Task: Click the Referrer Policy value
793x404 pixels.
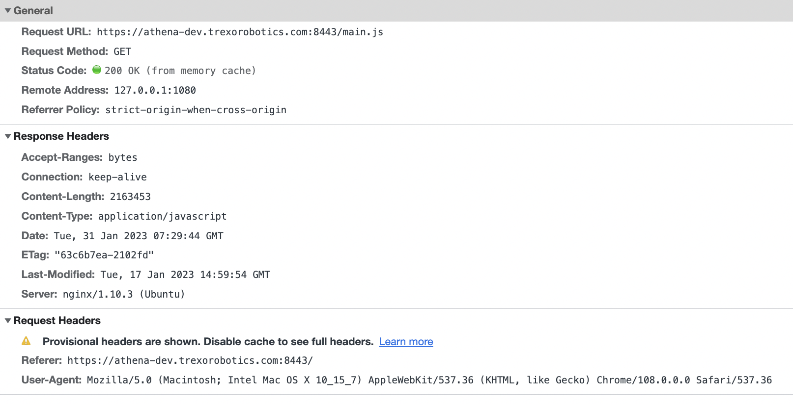Action: (x=195, y=109)
